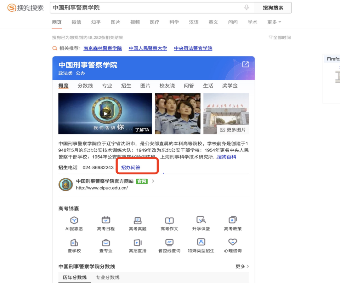Open the 特殊类型招生 icon
340x283 pixels.
tap(201, 242)
